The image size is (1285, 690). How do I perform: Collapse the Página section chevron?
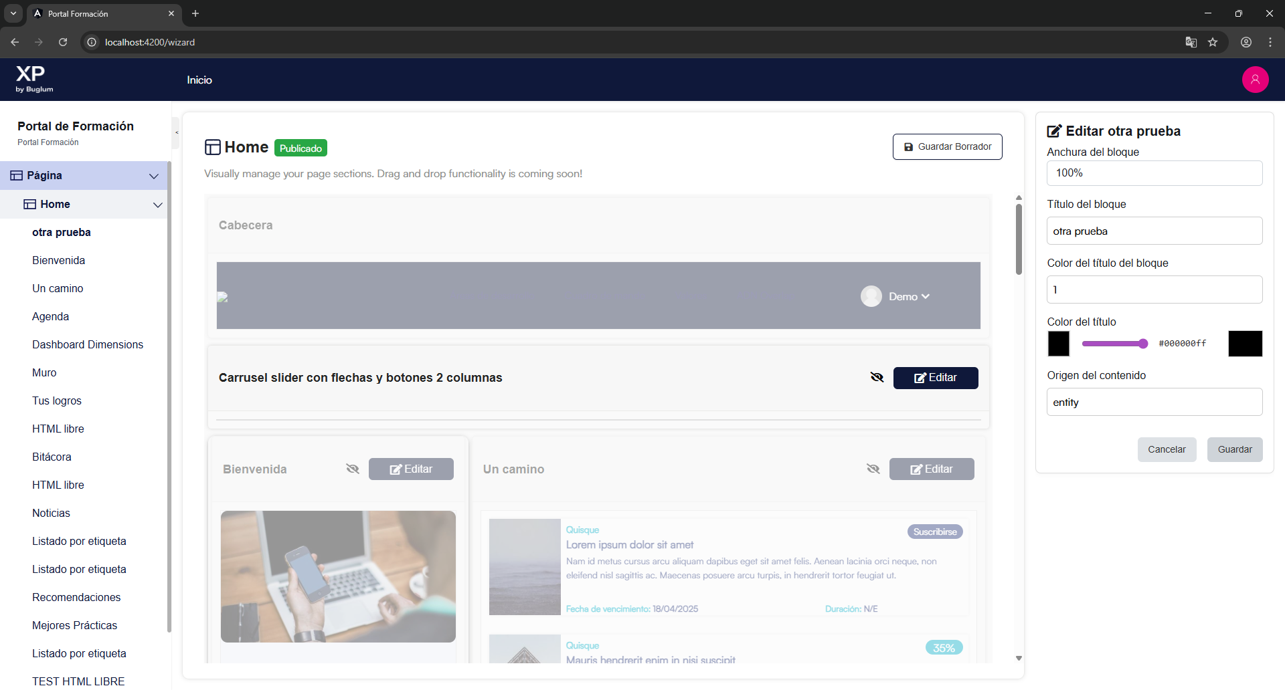[x=154, y=176]
